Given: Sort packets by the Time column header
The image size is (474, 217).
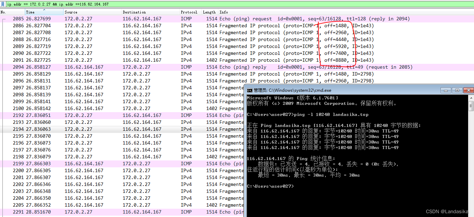Looking at the screenshot, I should [44, 12].
